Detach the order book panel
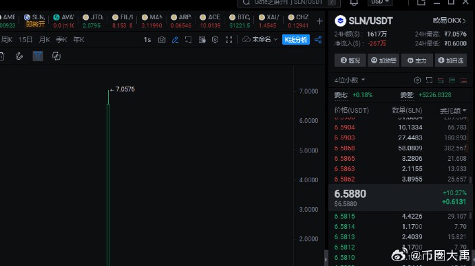Screen dimensions: 475x266 coord(429,80)
